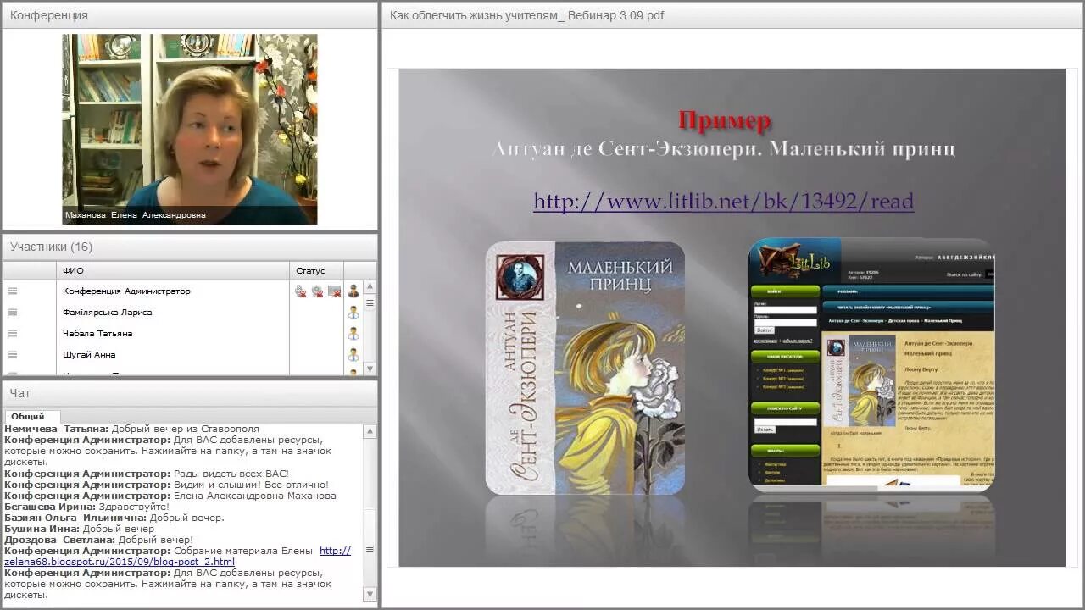Click chat message 'Рады видеть всех ВАС!'
This screenshot has height=610, width=1085.
click(x=147, y=474)
